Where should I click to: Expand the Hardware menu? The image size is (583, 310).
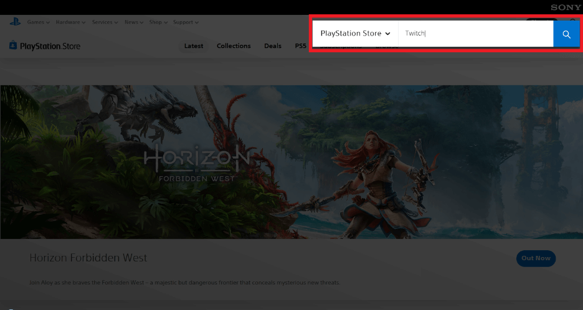coord(70,22)
